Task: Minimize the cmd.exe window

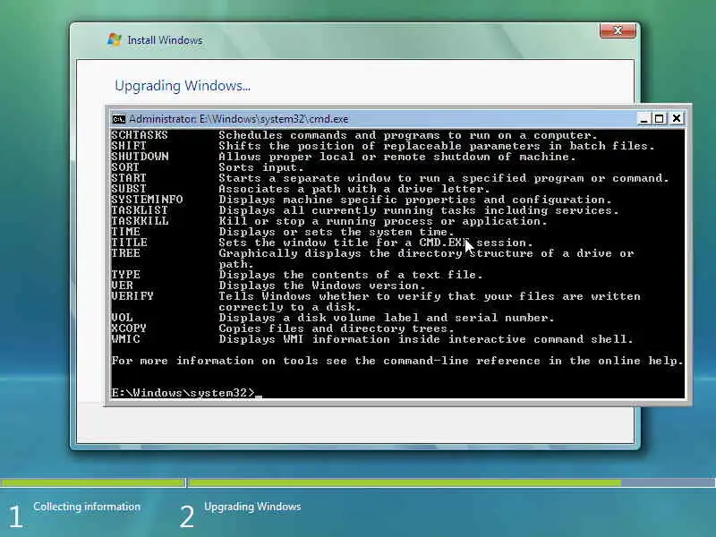Action: click(644, 119)
